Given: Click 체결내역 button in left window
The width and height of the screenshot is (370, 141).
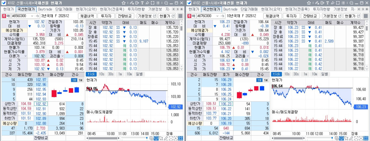Looking at the screenshot, I should [x=87, y=16].
